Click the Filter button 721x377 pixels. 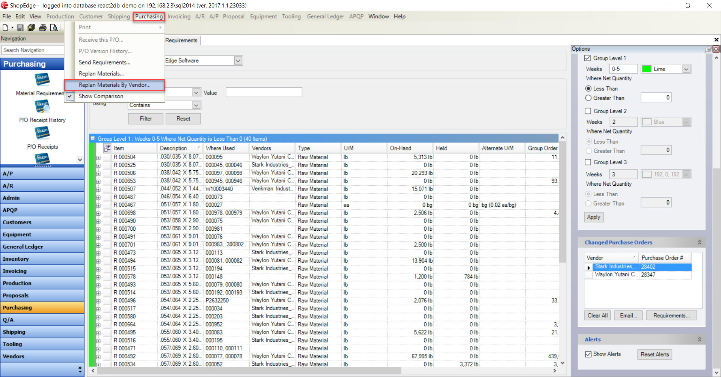click(x=146, y=119)
